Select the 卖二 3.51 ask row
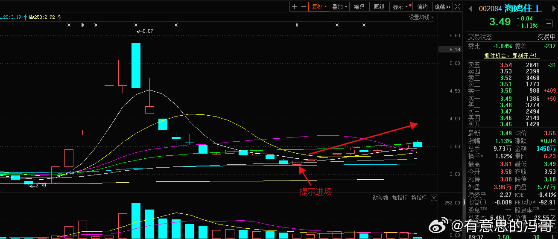558x239 pixels. click(512, 84)
